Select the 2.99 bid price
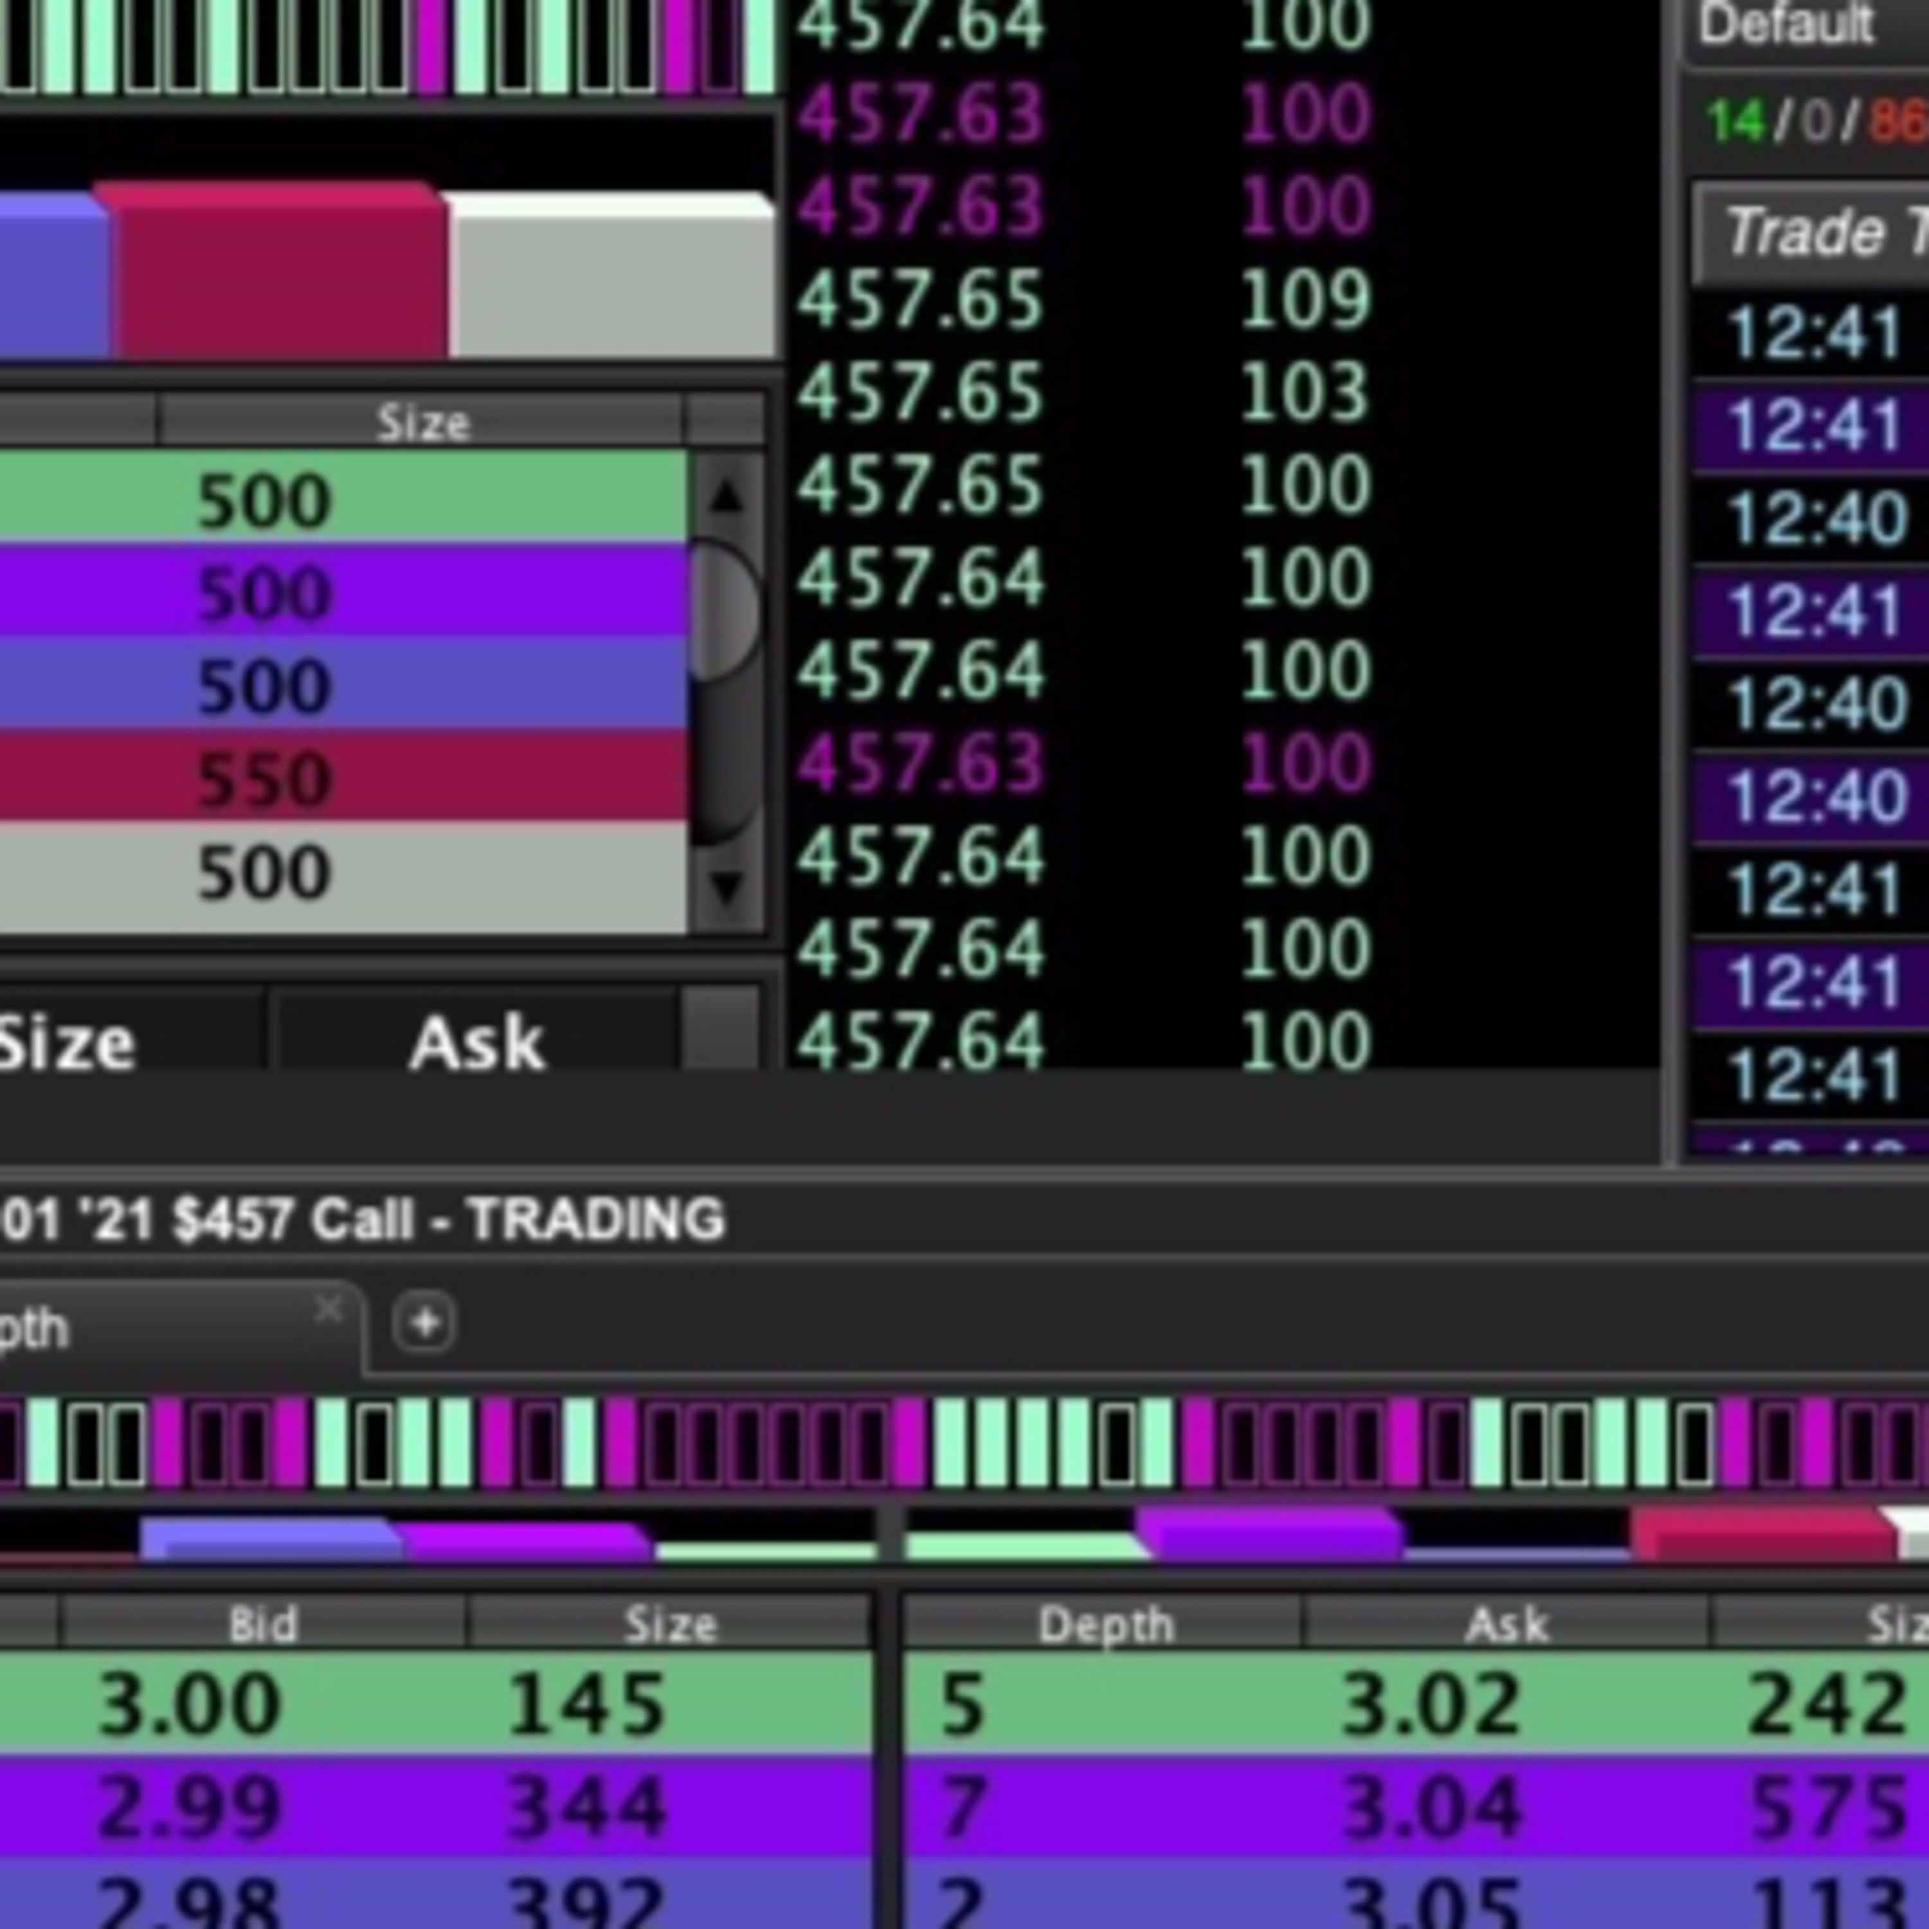Viewport: 1929px width, 1929px height. click(x=190, y=1806)
